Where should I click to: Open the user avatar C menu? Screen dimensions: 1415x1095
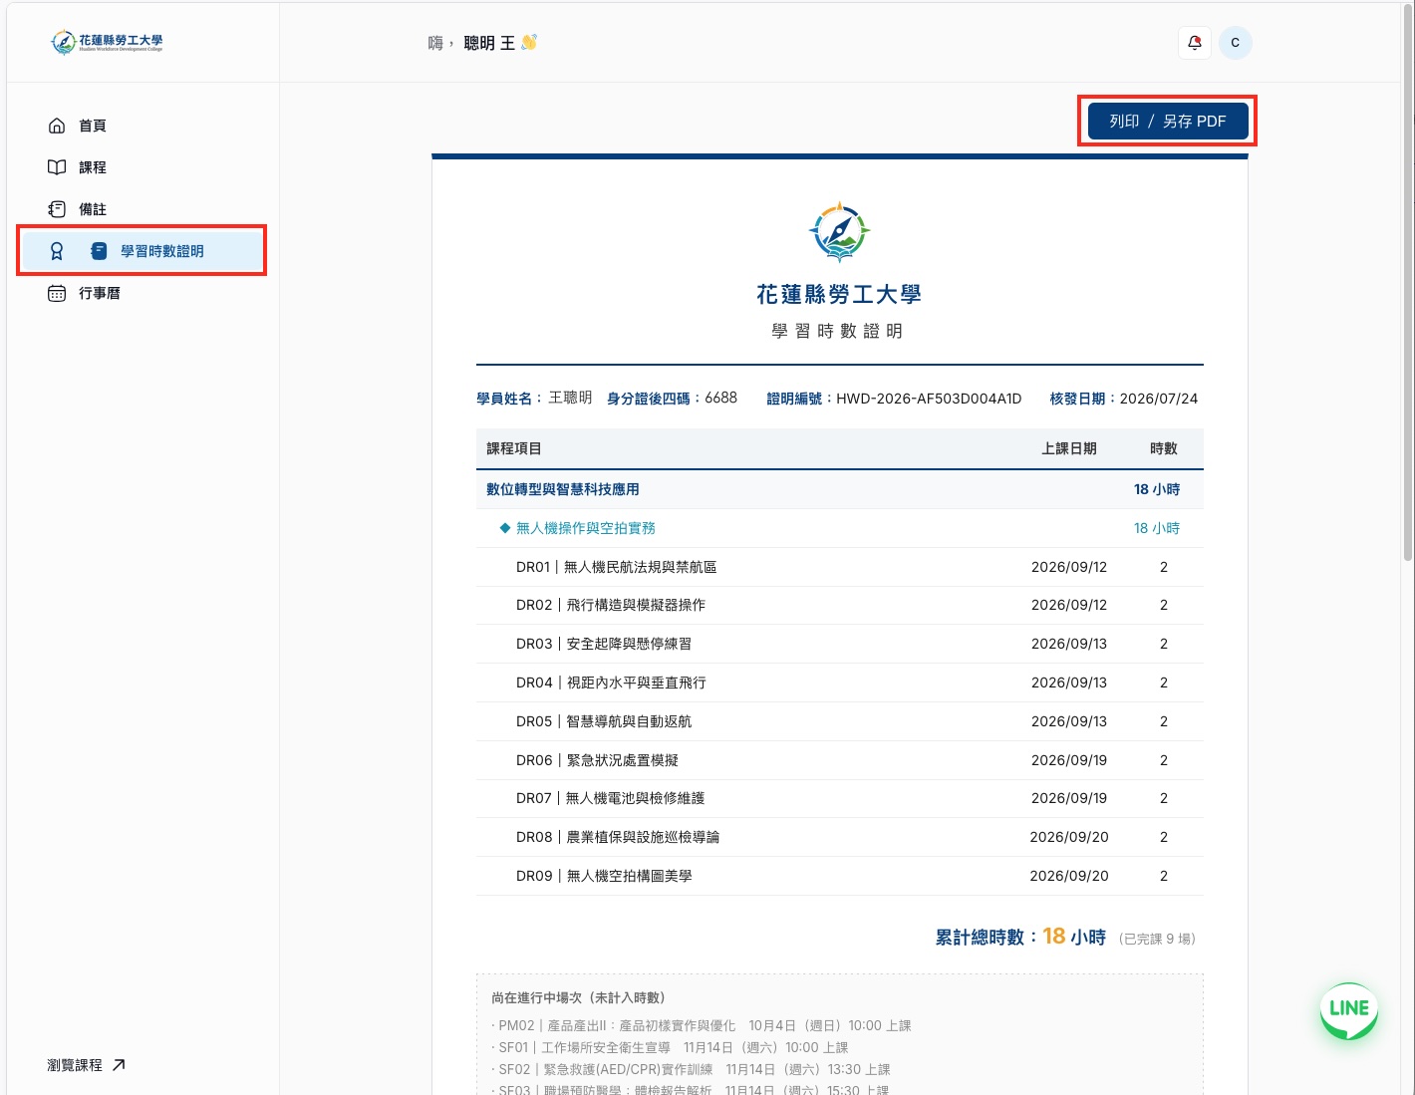[x=1236, y=43]
